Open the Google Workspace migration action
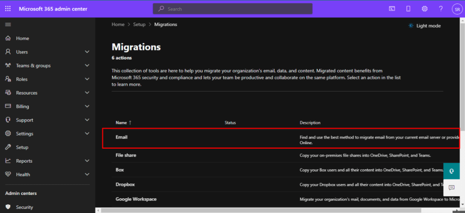 pyautogui.click(x=136, y=199)
